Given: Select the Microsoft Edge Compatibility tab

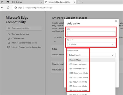Looking at the screenshot, I should 60,2.
